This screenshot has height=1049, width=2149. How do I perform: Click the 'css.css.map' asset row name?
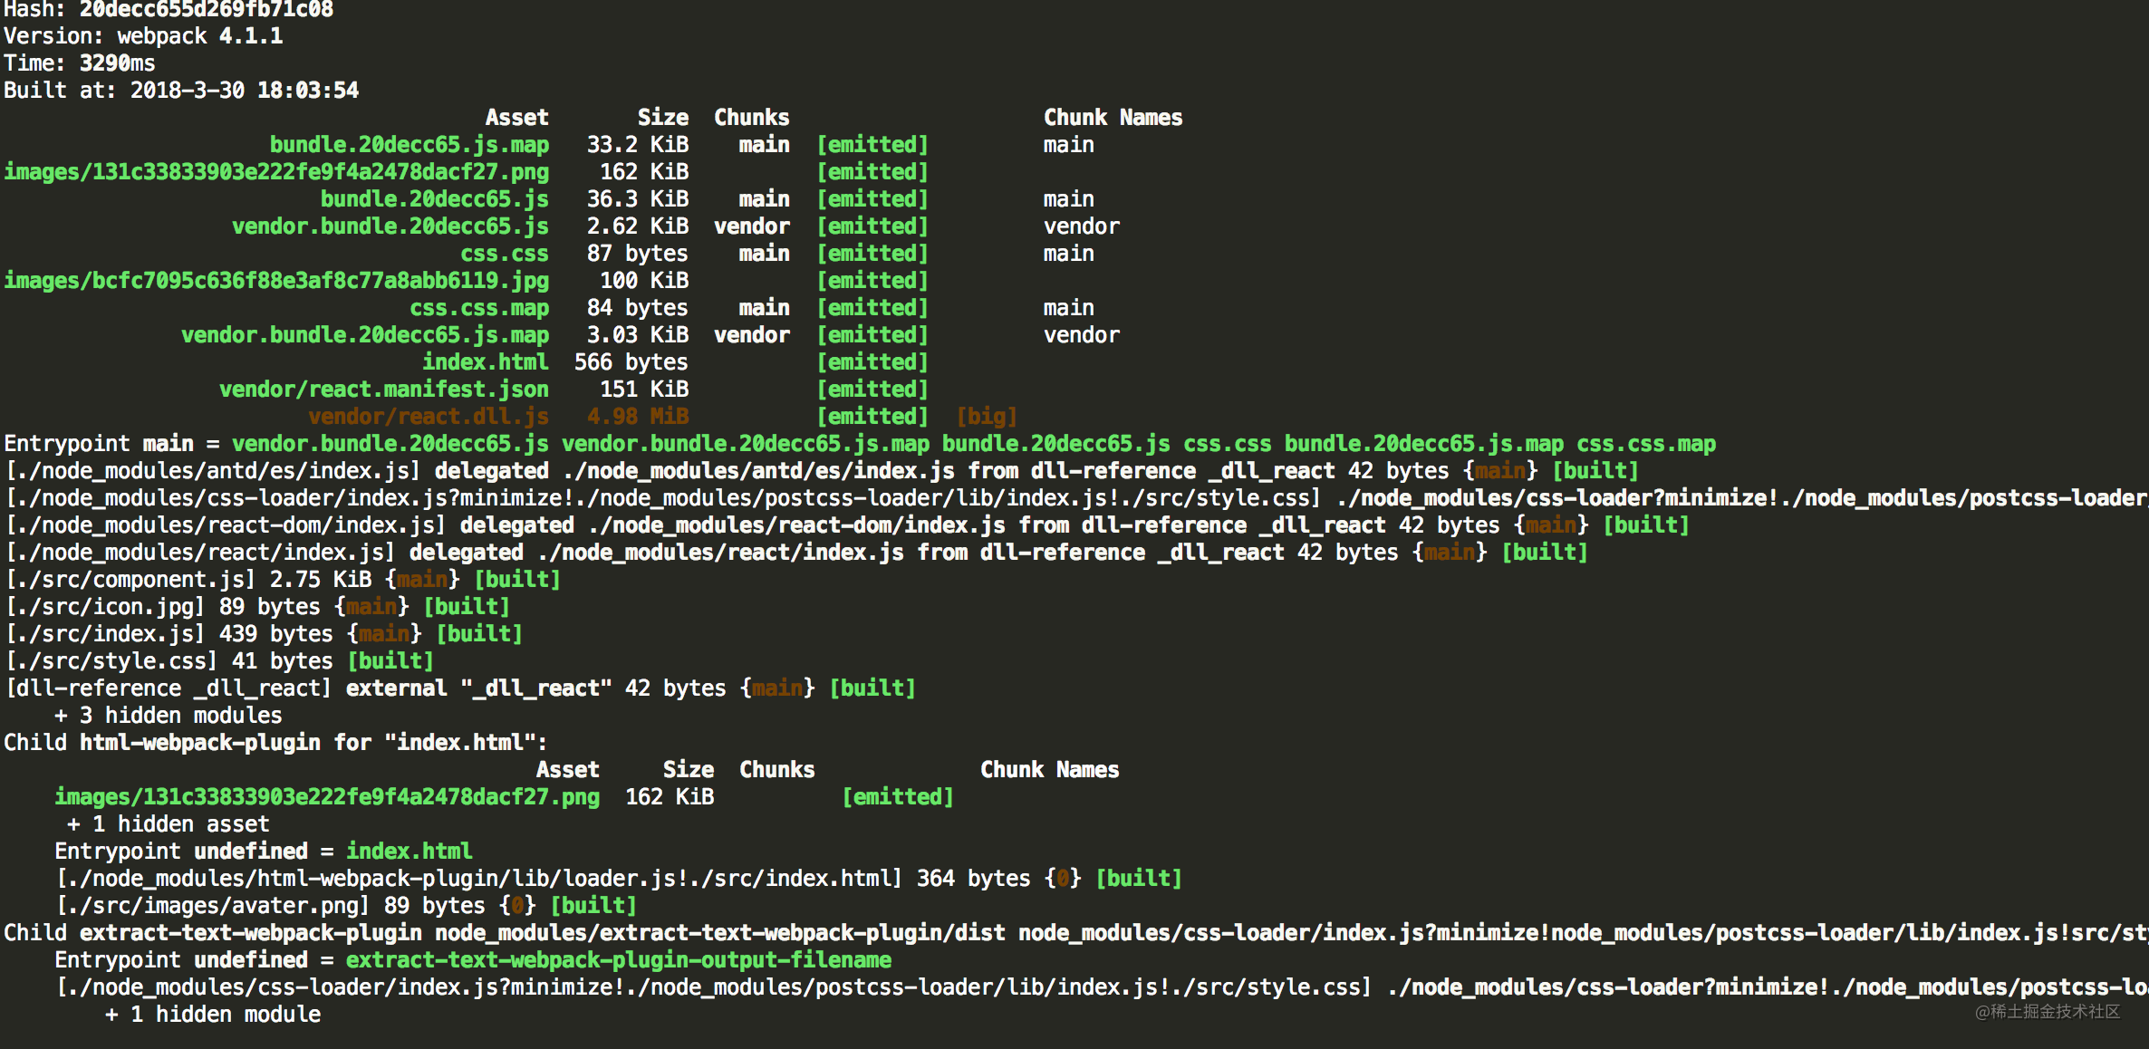click(479, 308)
